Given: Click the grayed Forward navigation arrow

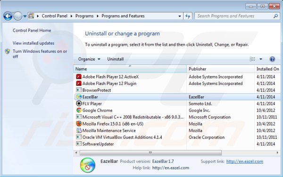Looking at the screenshot, I should point(18,16).
